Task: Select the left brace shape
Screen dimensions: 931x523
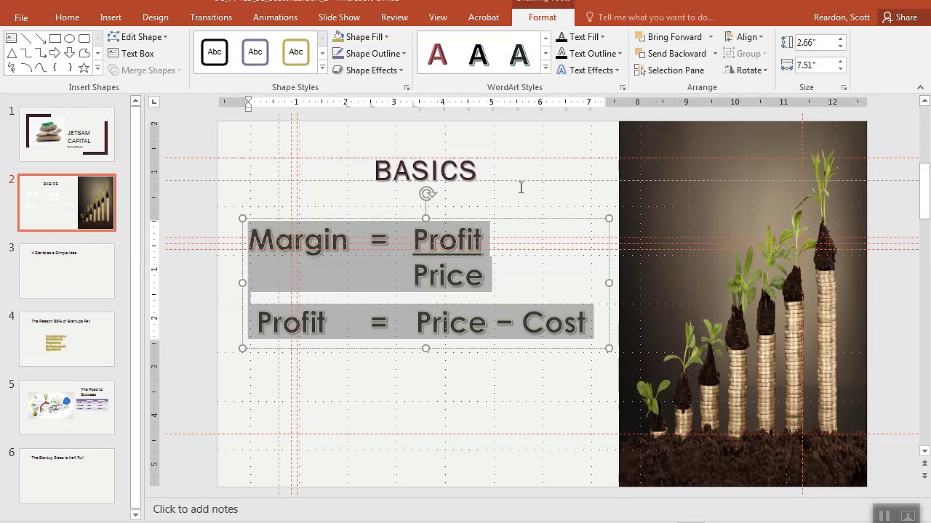Action: click(x=55, y=68)
